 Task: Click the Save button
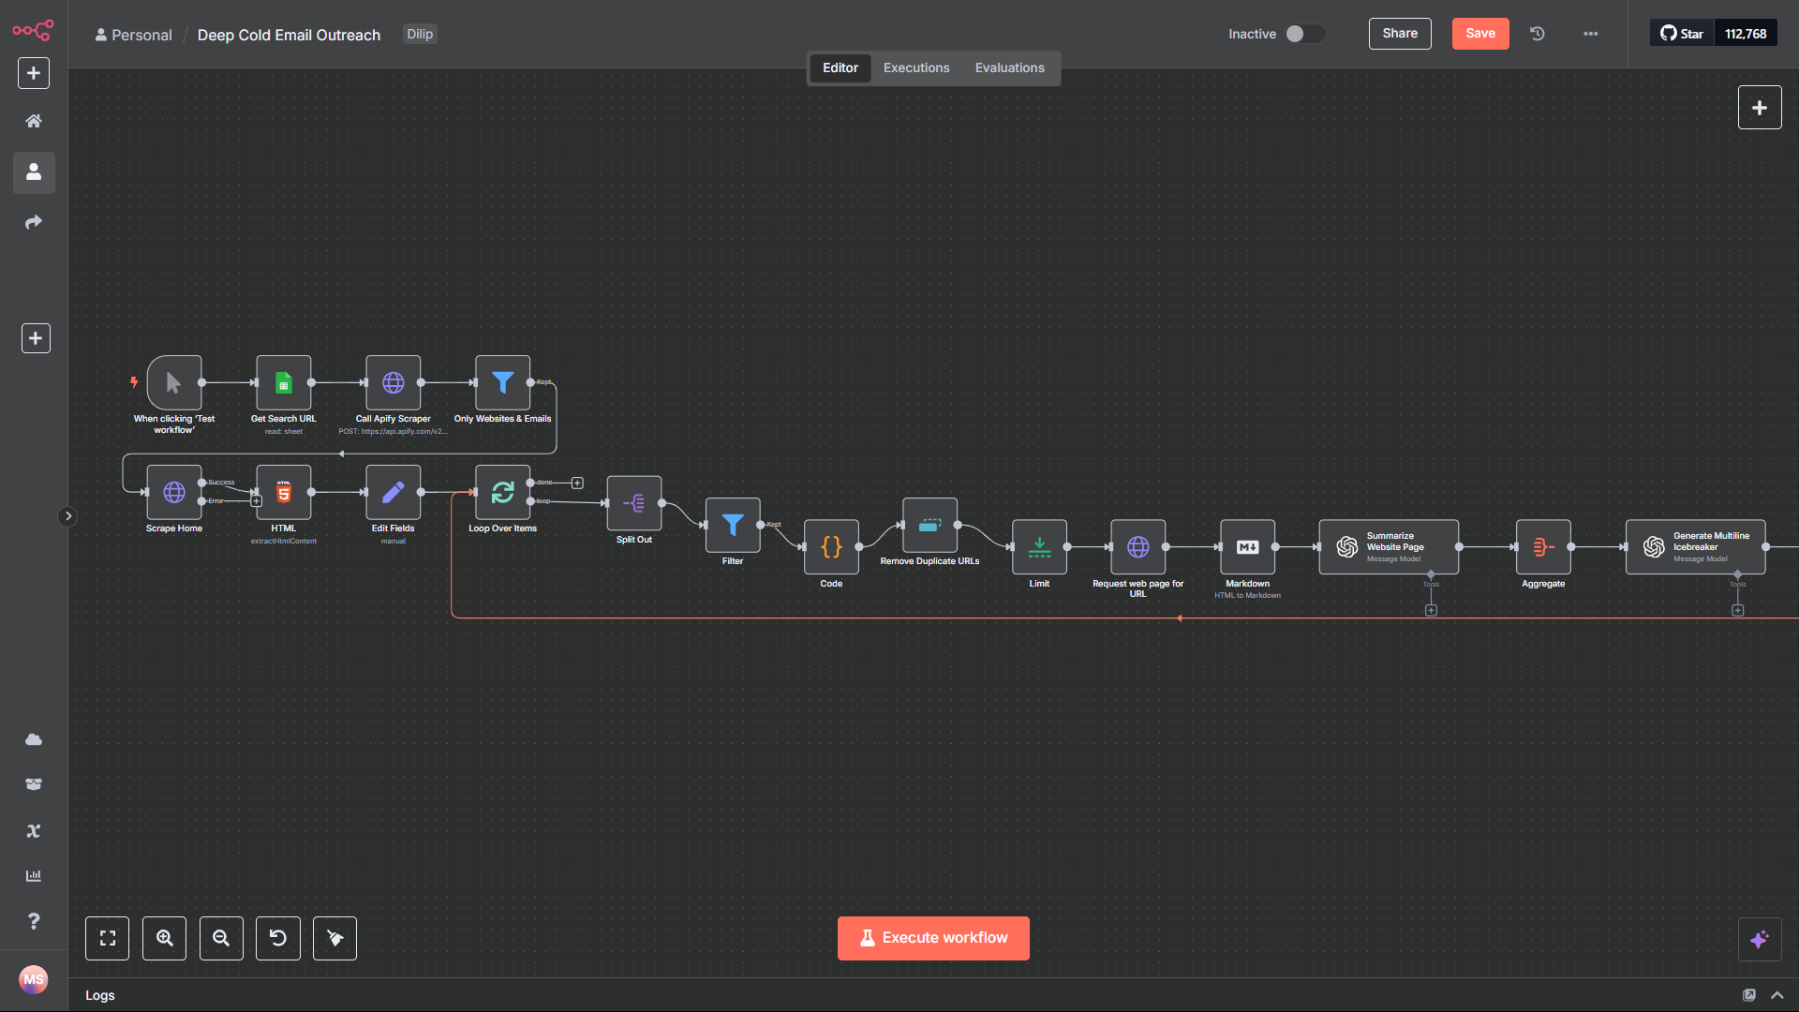point(1479,34)
